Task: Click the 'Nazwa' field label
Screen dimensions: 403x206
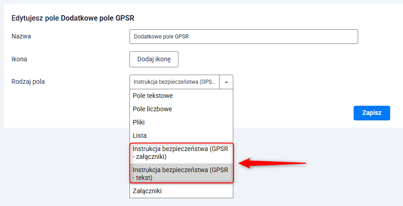Action: coord(21,36)
